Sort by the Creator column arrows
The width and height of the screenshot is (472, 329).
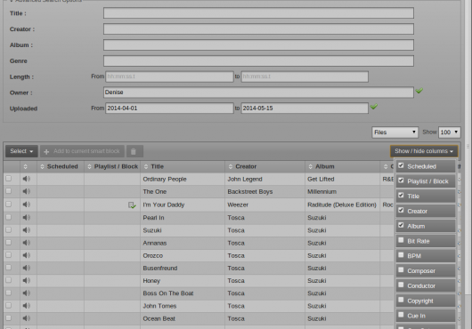click(x=231, y=167)
